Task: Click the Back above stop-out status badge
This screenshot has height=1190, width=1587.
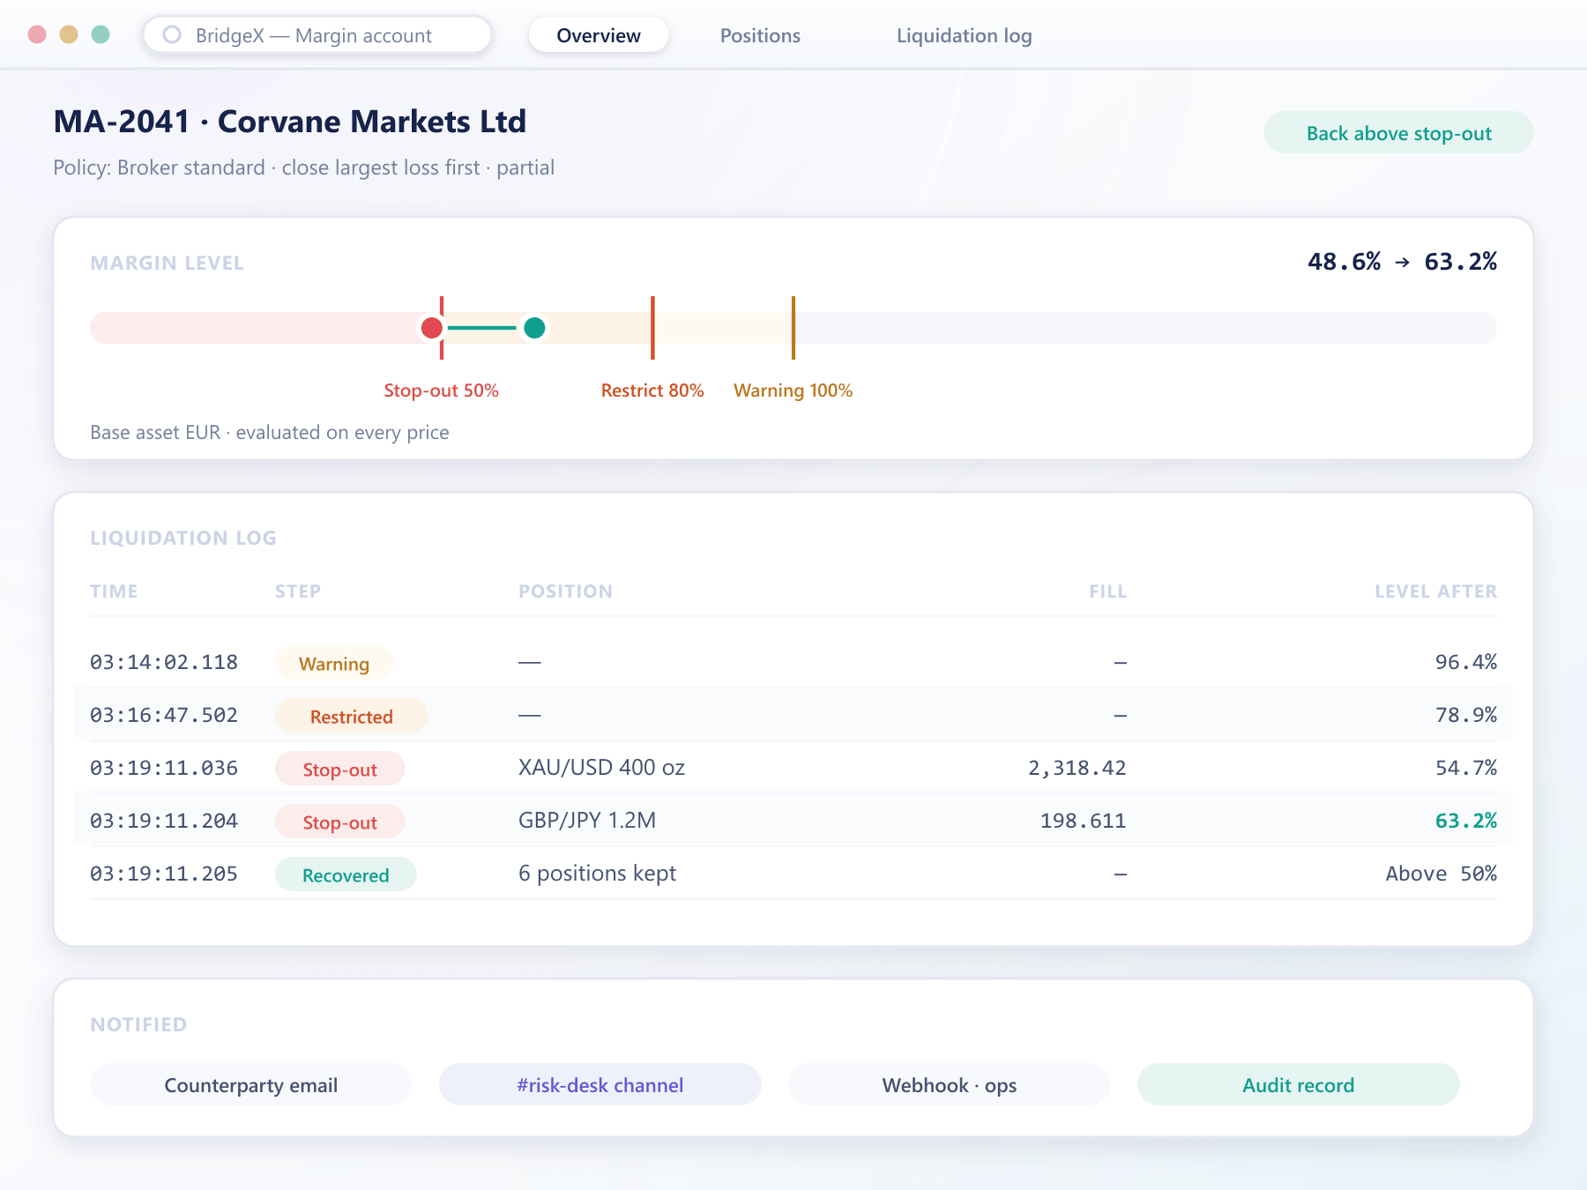Action: [x=1399, y=133]
